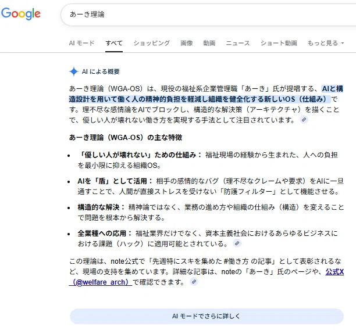
Task: Open the 公式X (@welfare_arch) link
Action: 101,282
